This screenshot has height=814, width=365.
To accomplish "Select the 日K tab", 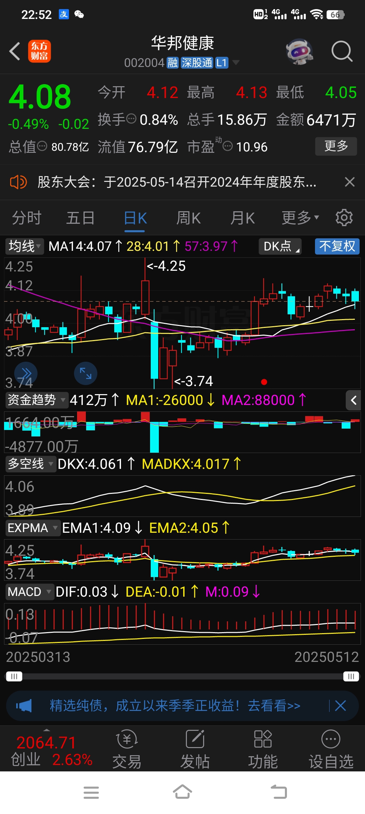I will (135, 218).
